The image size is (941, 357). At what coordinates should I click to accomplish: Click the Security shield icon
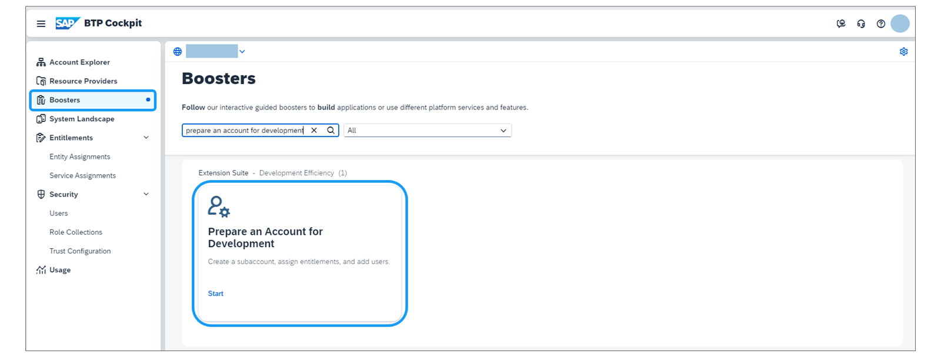pos(41,194)
